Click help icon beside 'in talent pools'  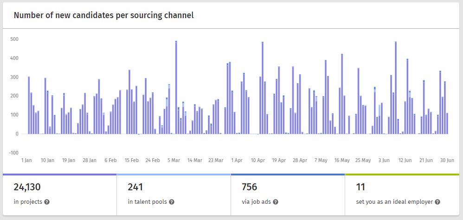(x=172, y=202)
